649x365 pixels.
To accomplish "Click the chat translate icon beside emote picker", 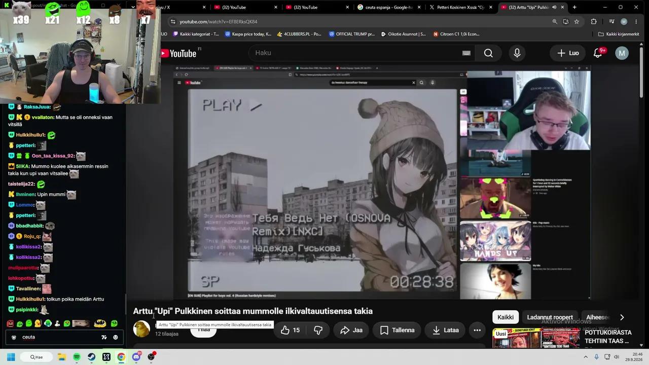I will pos(104,337).
